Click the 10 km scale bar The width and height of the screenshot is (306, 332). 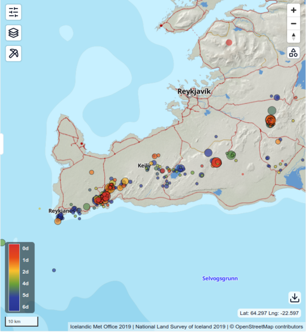[22, 321]
